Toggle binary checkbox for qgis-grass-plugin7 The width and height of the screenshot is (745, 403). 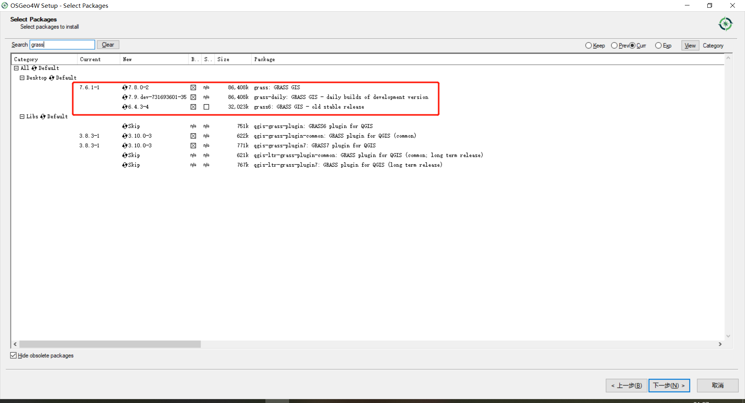pyautogui.click(x=193, y=146)
